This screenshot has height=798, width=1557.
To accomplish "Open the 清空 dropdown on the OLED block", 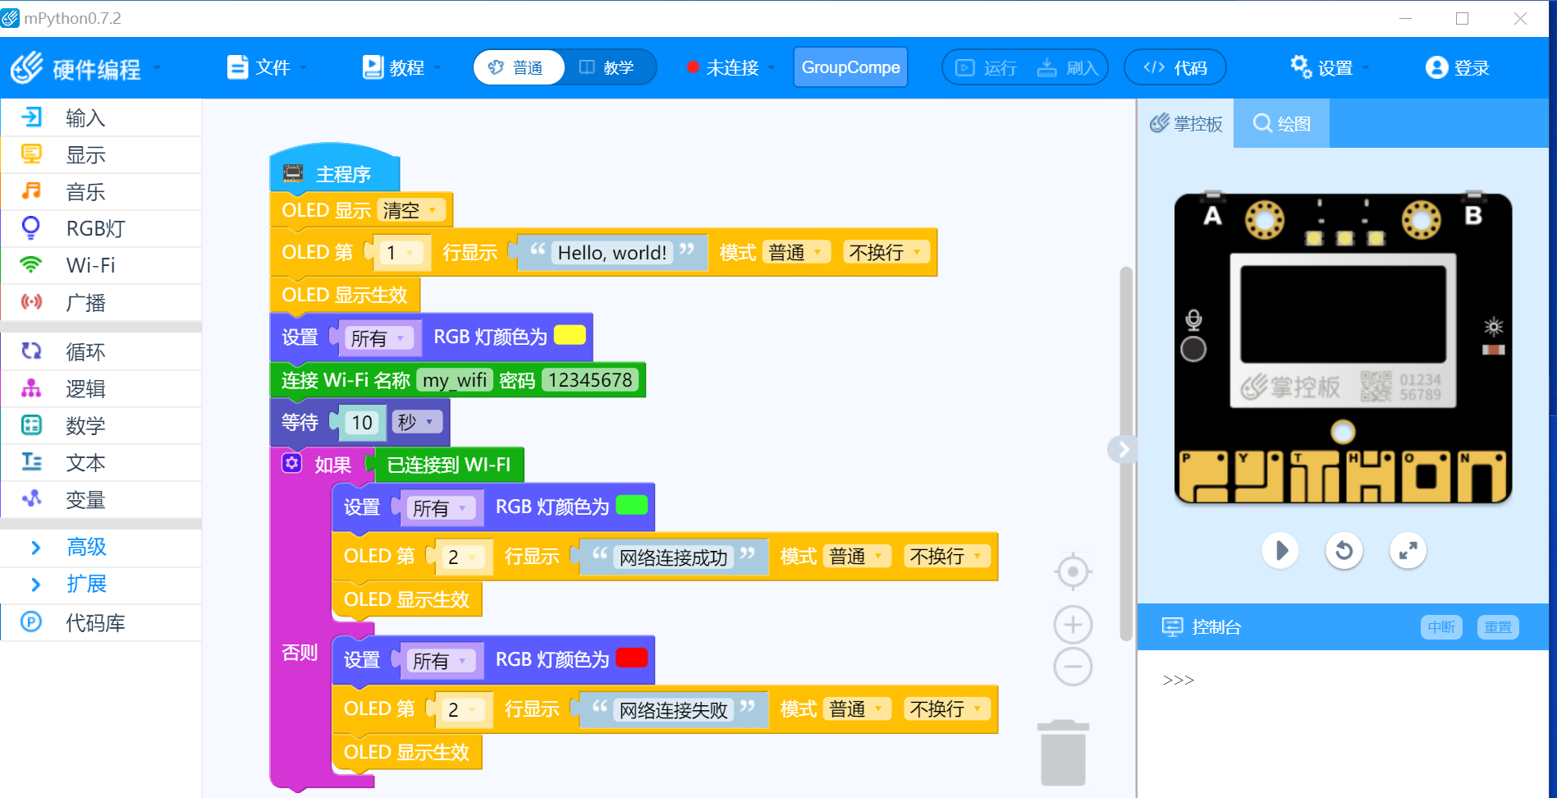I will [412, 210].
